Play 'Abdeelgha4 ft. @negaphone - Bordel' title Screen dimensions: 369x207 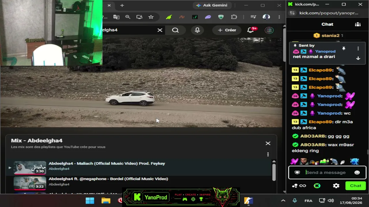[x=108, y=179]
